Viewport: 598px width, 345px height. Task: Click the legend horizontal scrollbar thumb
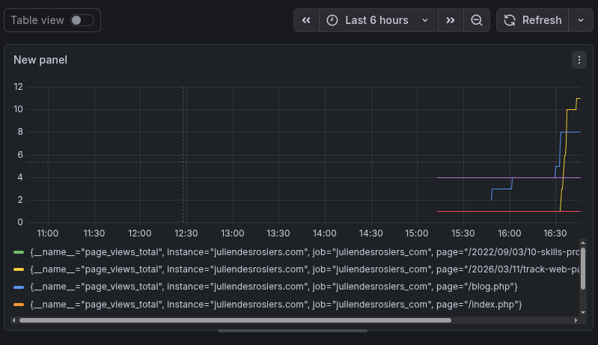coord(235,320)
